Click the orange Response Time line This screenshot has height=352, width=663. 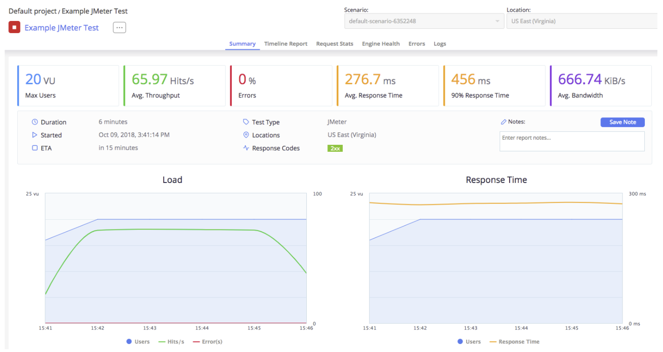496,203
